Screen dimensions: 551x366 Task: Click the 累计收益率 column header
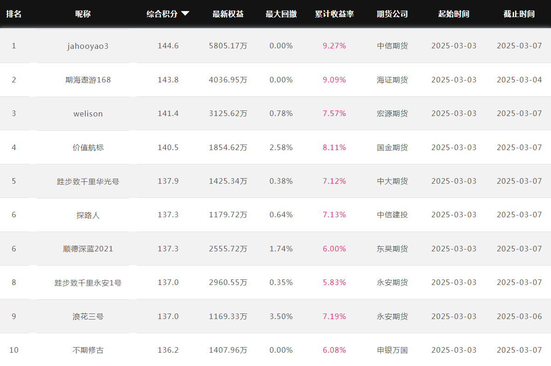(x=334, y=14)
